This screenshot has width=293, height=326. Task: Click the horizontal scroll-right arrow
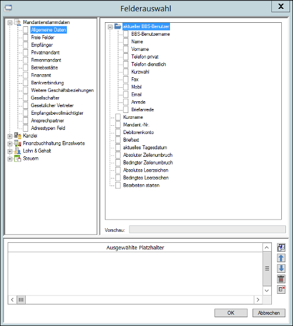pos(258,300)
